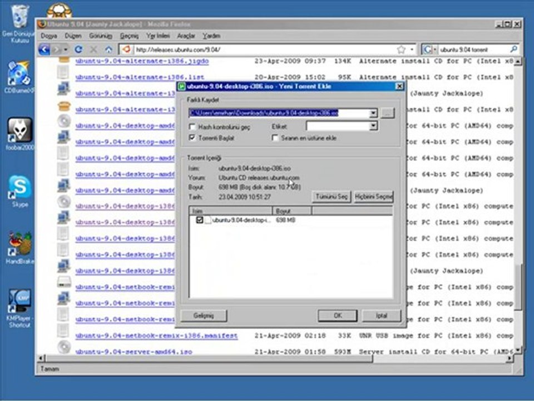Image resolution: width=534 pixels, height=401 pixels.
Task: Click the save path input field
Action: click(279, 113)
